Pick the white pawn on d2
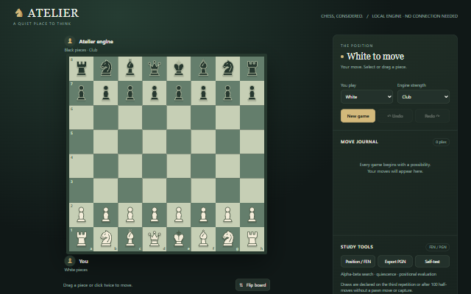This screenshot has width=471, height=294. click(155, 215)
